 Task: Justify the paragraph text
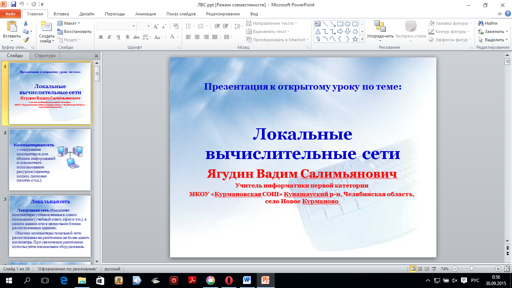[215, 37]
